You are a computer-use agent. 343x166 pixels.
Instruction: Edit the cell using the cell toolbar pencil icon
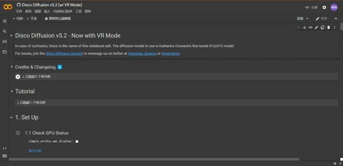pos(316,27)
